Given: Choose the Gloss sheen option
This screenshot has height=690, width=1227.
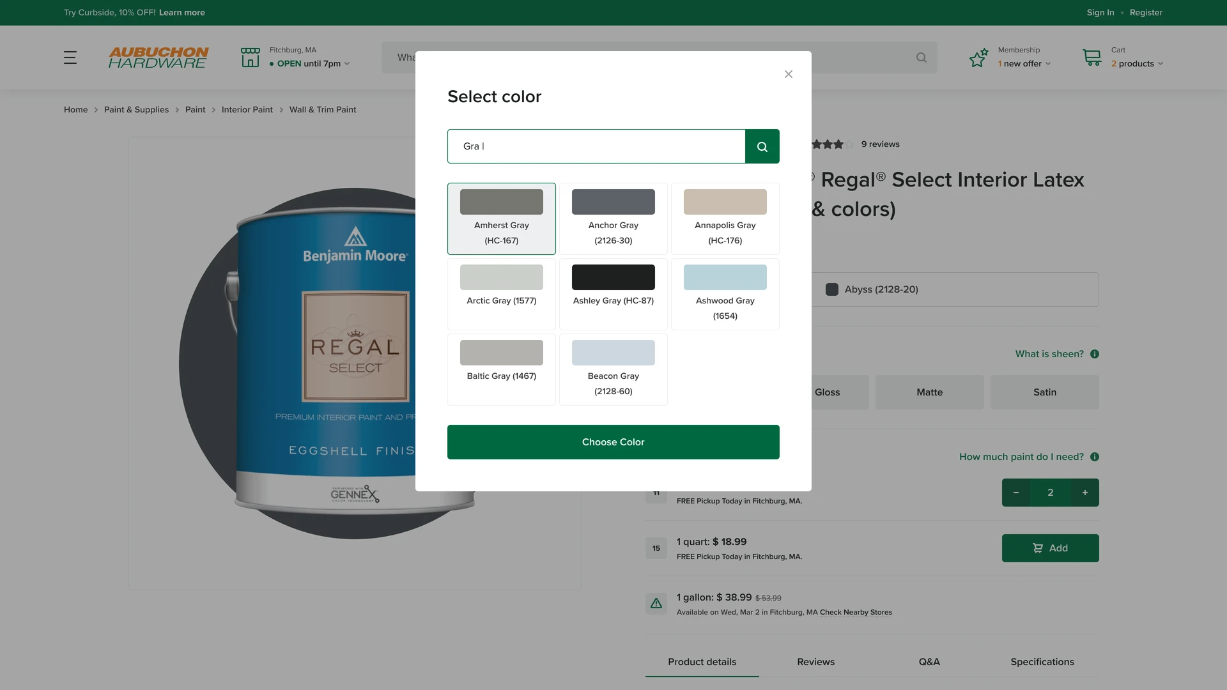Looking at the screenshot, I should pos(840,392).
